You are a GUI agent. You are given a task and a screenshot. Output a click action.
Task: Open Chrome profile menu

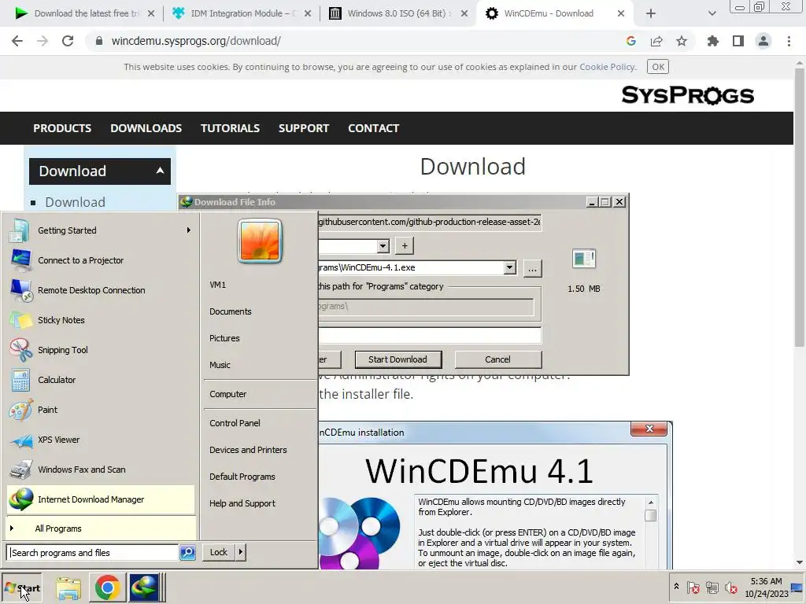tap(763, 41)
